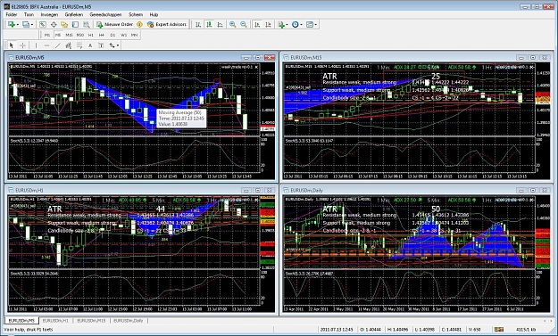Select the text (A) tool
Image resolution: width=558 pixels, height=336 pixels.
tap(90, 45)
